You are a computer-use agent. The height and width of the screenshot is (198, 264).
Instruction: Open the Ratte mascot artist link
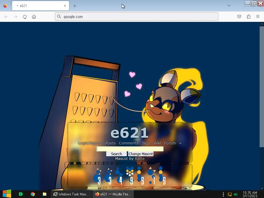pyautogui.click(x=140, y=159)
